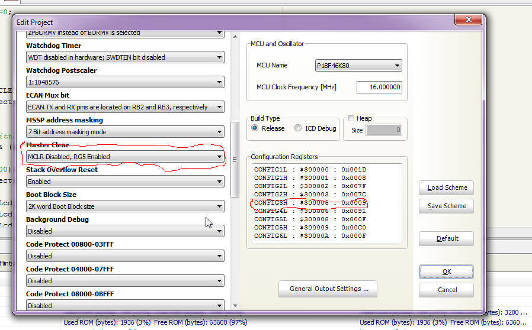Select the CONFIG2L register line

pyautogui.click(x=310, y=186)
